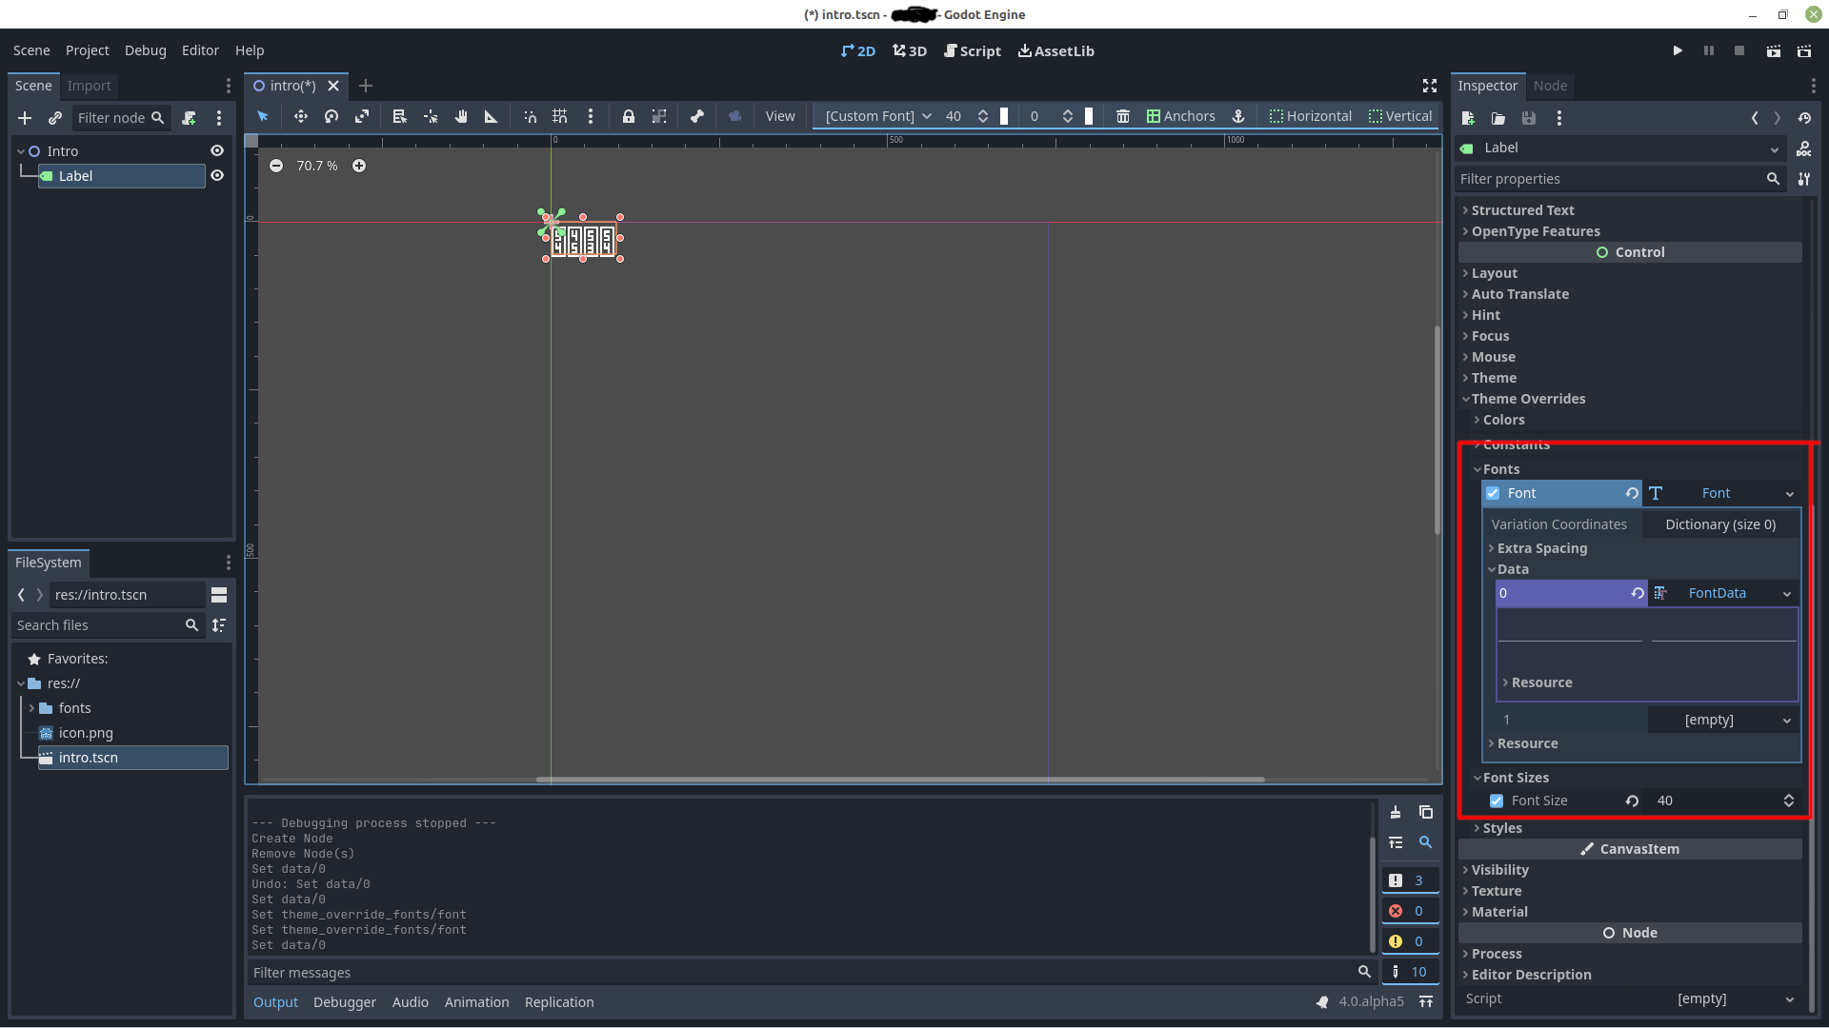Revert the Font override property
This screenshot has height=1028, width=1829.
click(x=1632, y=493)
